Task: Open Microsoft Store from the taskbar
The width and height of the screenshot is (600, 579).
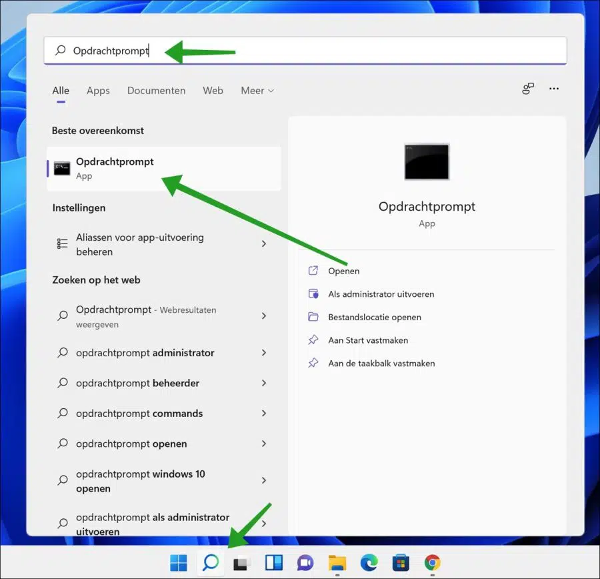Action: coord(401,563)
